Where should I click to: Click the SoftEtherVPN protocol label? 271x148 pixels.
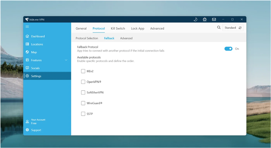tap(95, 92)
